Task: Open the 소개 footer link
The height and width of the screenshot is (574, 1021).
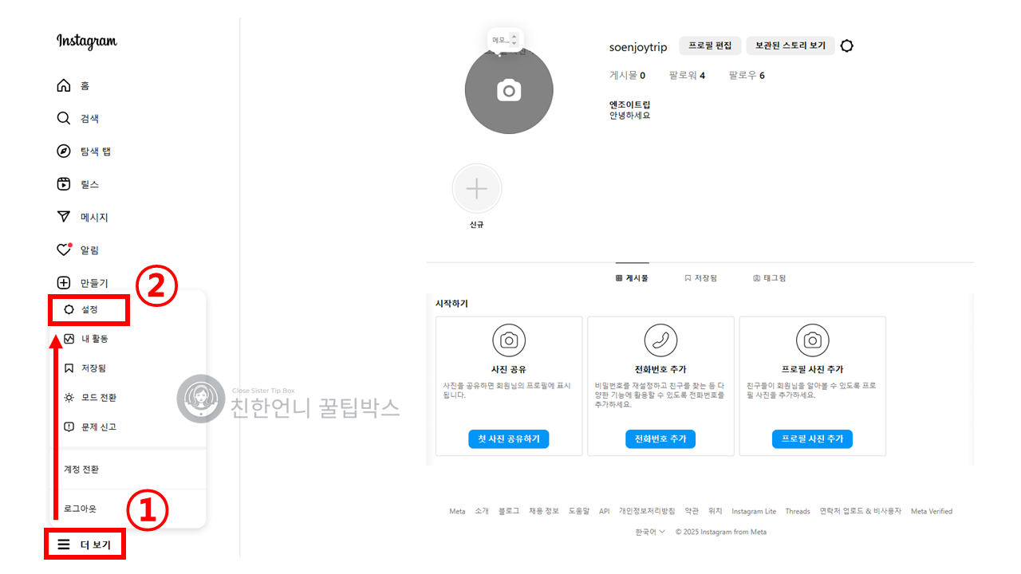Action: [x=482, y=511]
